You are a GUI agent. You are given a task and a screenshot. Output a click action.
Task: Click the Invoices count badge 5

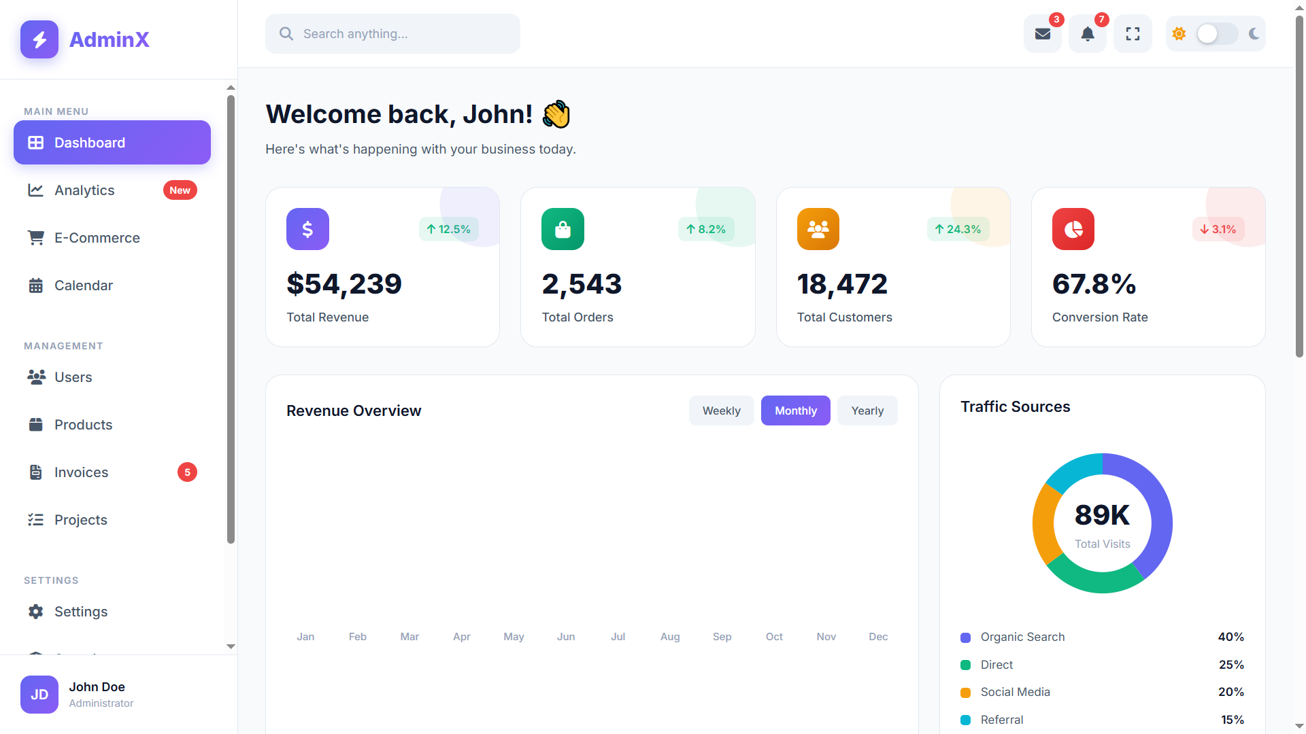pos(187,472)
